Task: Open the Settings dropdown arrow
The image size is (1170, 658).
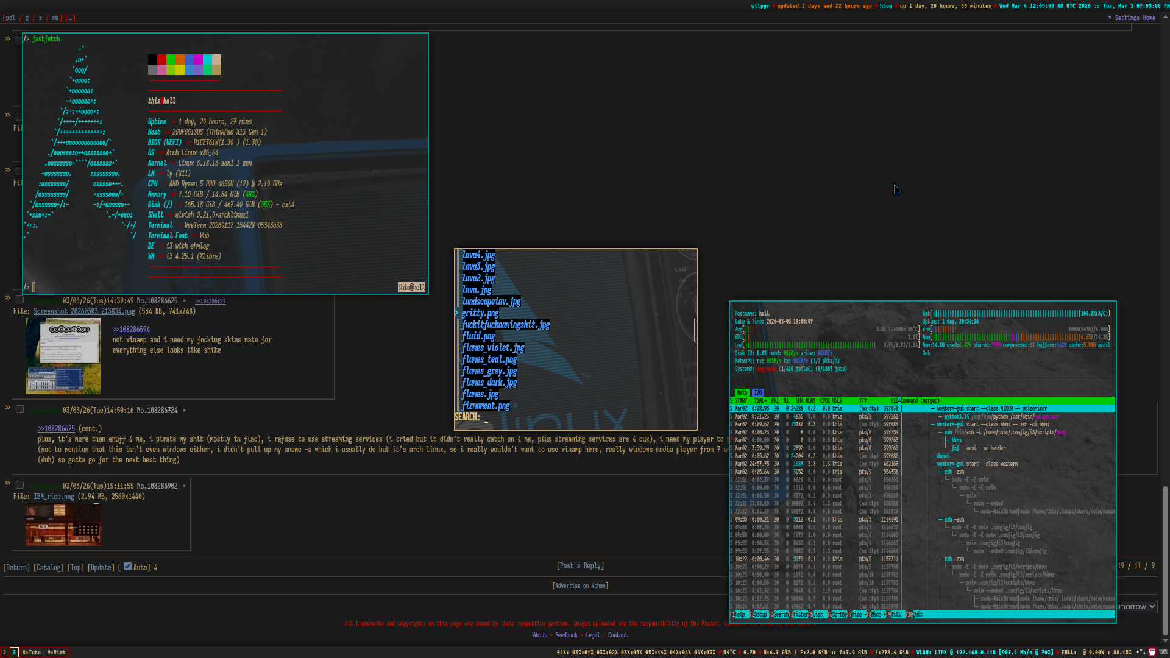Action: (x=1110, y=18)
